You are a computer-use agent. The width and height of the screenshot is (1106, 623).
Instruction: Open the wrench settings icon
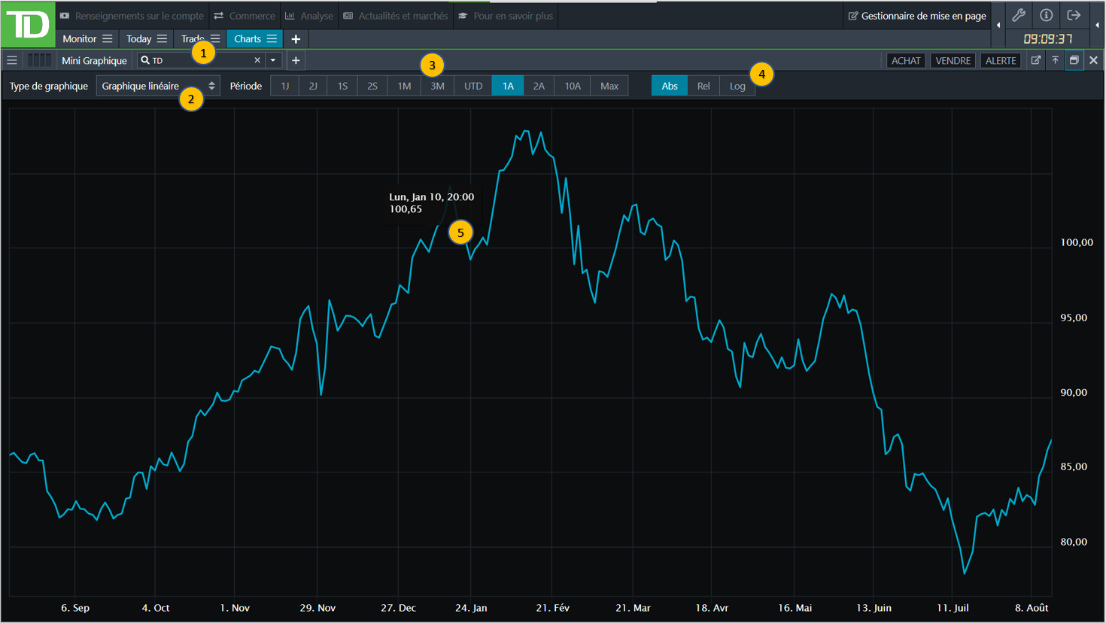click(x=1019, y=15)
